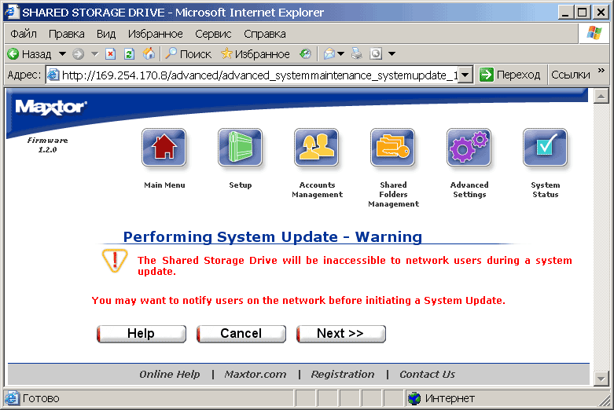Image resolution: width=614 pixels, height=410 pixels.
Task: Stop loading with the red X icon
Action: [111, 54]
